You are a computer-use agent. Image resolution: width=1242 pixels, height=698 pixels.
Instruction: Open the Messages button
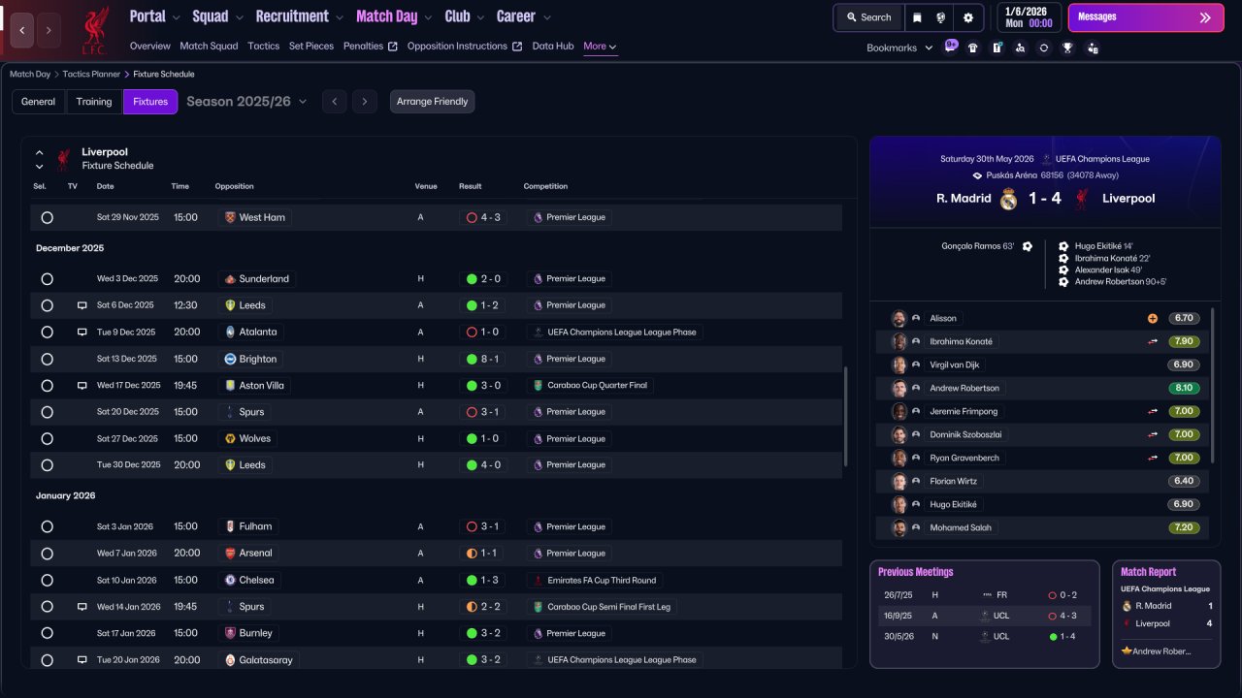1146,17
